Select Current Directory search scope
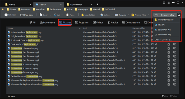Screen dimensions: 185x99 tap(166, 20)
